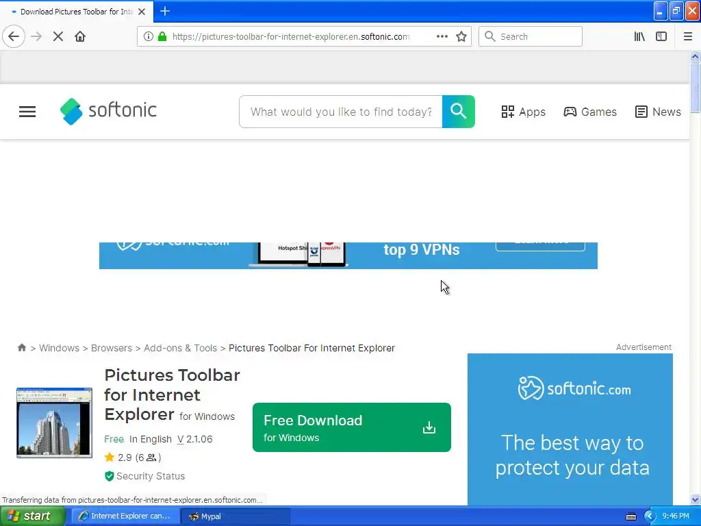701x526 pixels.
Task: Click the Apps grid icon
Action: [x=507, y=112]
